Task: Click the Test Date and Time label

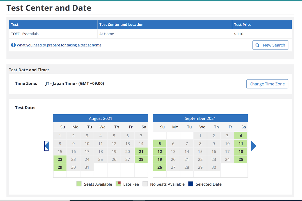Action: click(x=29, y=70)
